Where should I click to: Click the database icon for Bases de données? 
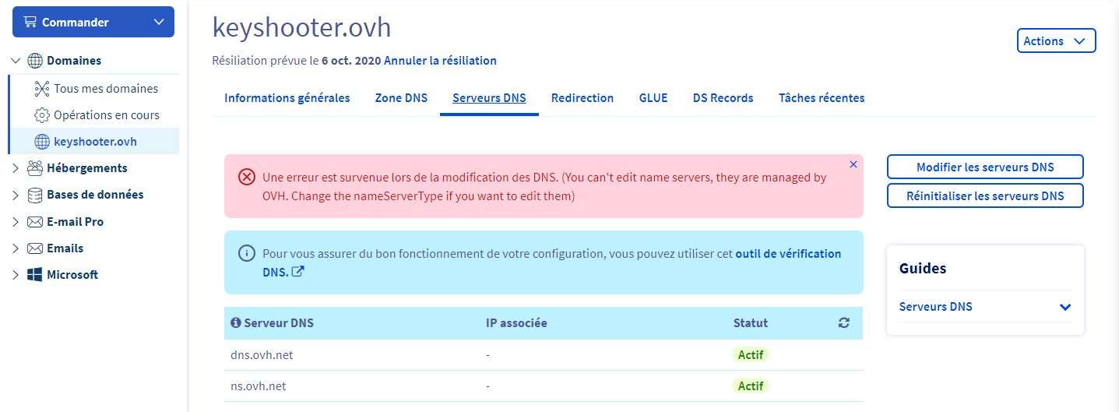click(35, 195)
